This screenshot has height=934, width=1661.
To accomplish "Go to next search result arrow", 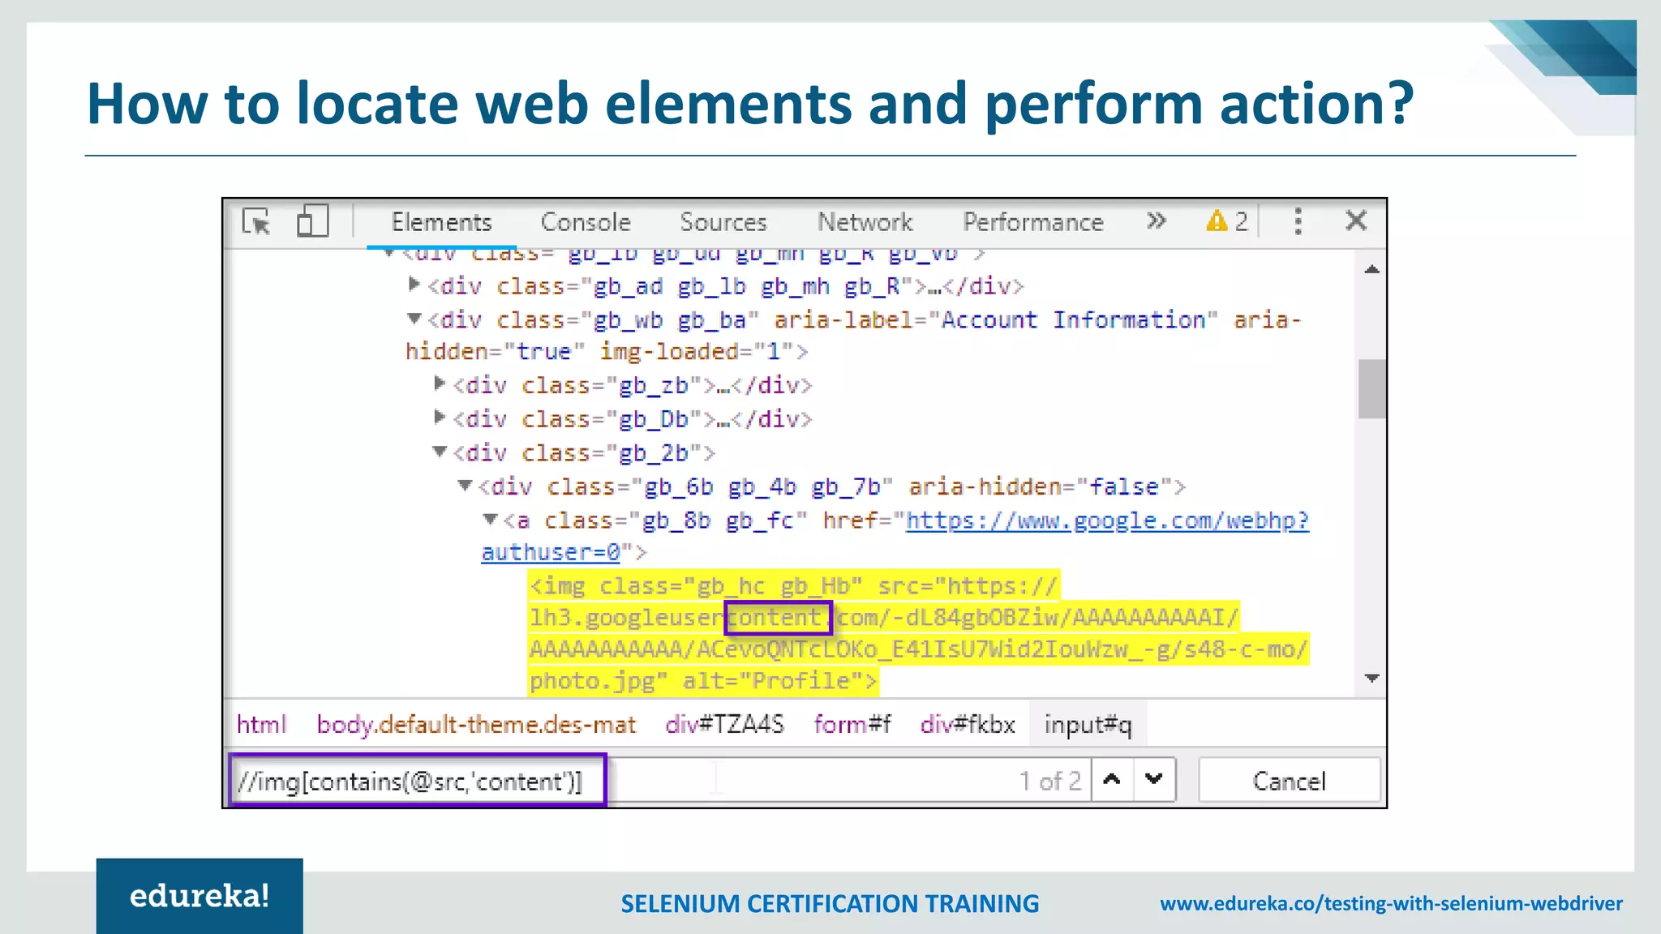I will [x=1154, y=780].
